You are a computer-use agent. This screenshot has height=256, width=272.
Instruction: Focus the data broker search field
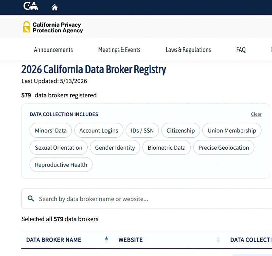[146, 199]
